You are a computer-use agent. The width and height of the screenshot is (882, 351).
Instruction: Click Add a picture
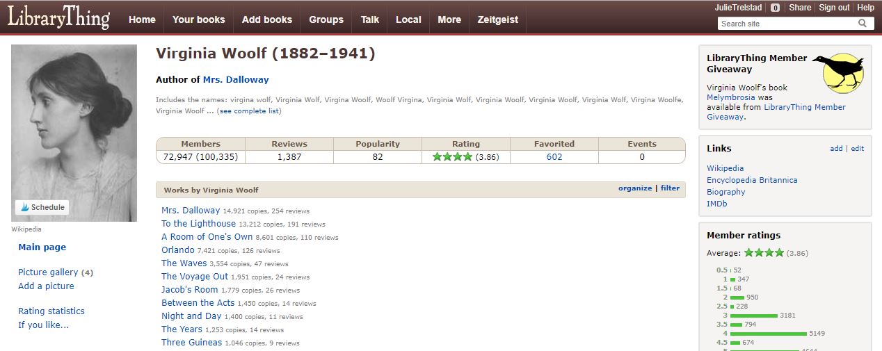point(46,286)
